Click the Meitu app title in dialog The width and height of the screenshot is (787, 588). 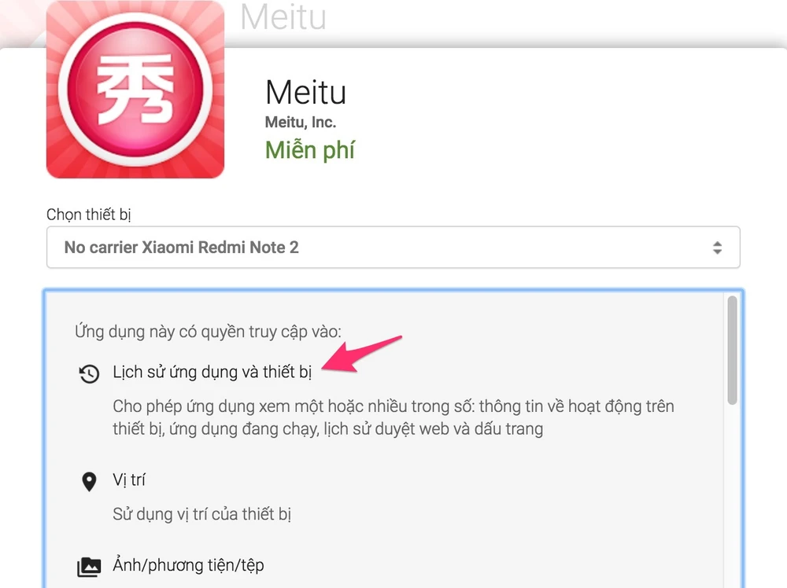pyautogui.click(x=305, y=92)
